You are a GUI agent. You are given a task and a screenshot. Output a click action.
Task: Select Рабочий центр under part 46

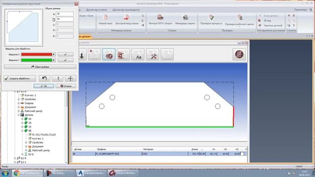(41, 150)
